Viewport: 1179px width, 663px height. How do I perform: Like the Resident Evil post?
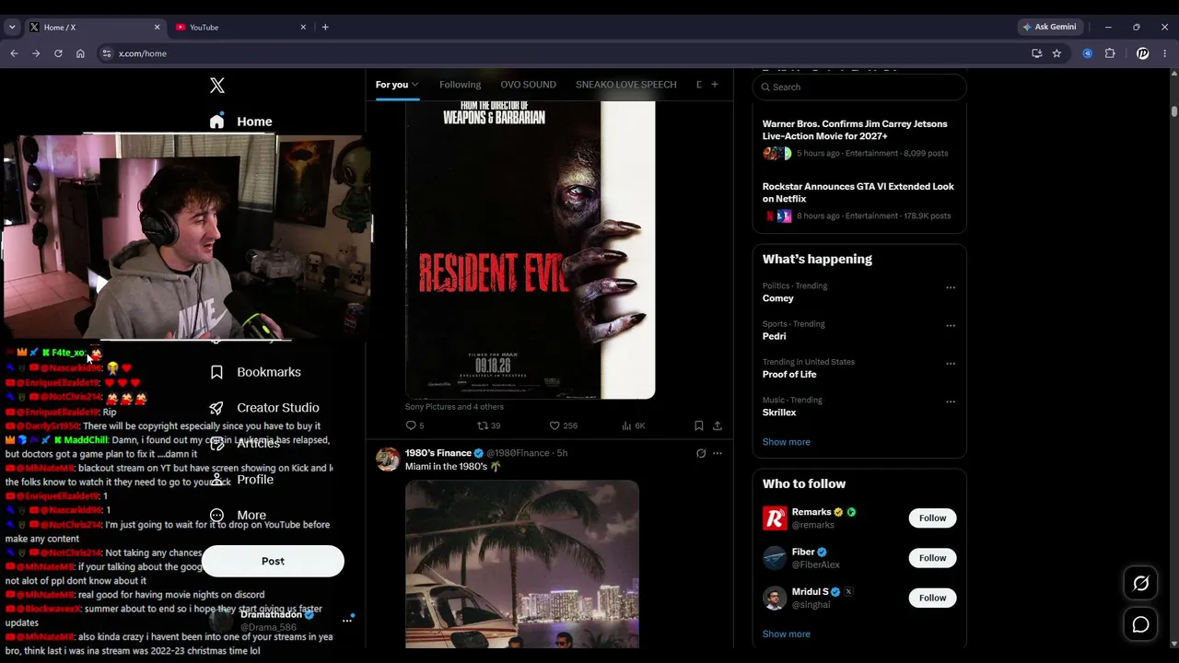(563, 425)
